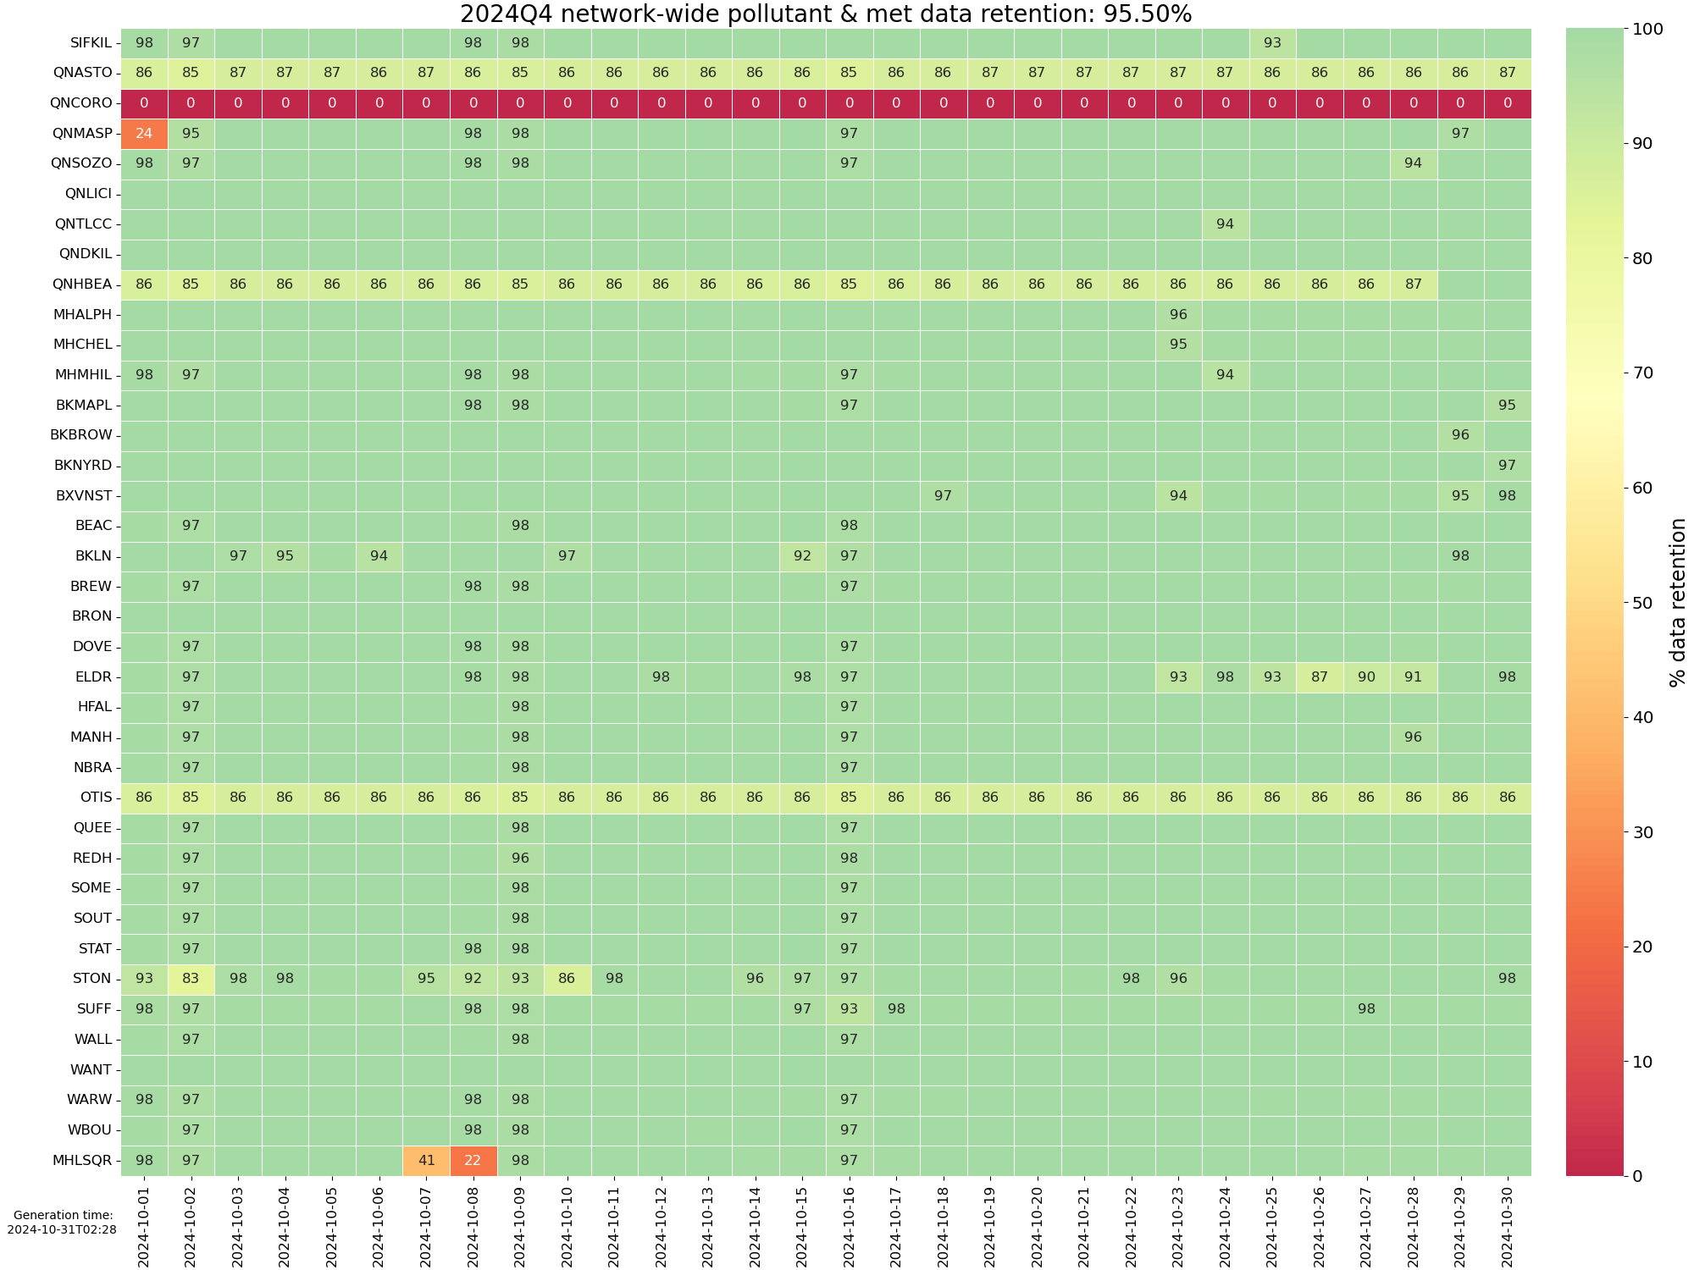This screenshot has width=1694, height=1270.
Task: Click the BKBROW cell showing 96
Action: [1460, 435]
